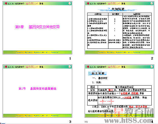
Task: Click the 自主学案 heading banner on slide 4
Action: tap(97, 73)
